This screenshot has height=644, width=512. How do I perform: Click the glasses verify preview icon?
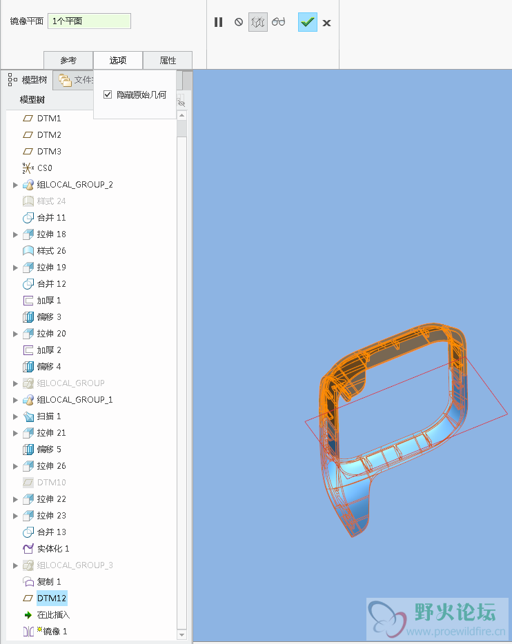point(278,22)
